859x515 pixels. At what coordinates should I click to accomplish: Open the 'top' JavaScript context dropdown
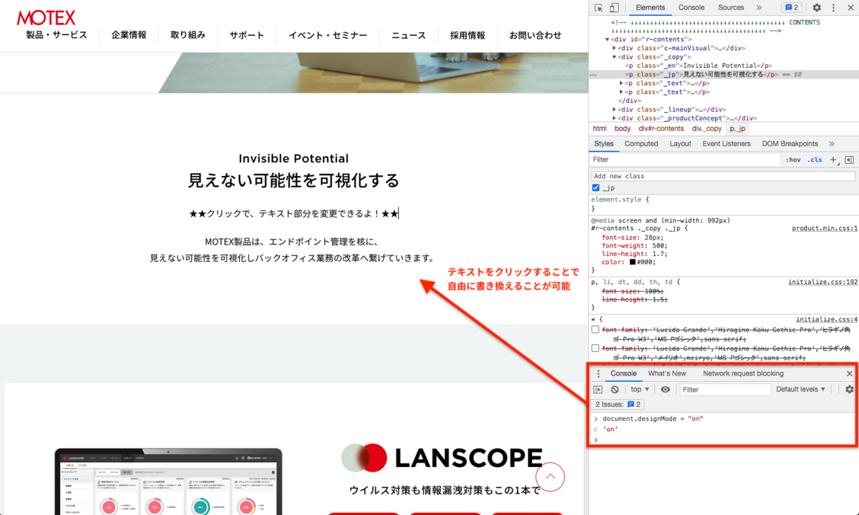(x=639, y=390)
